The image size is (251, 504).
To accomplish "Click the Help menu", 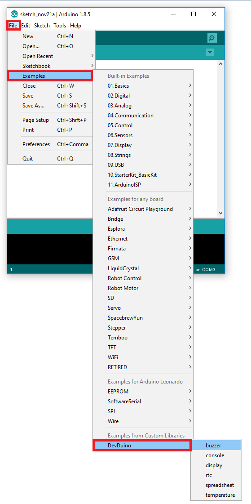I will 76,26.
